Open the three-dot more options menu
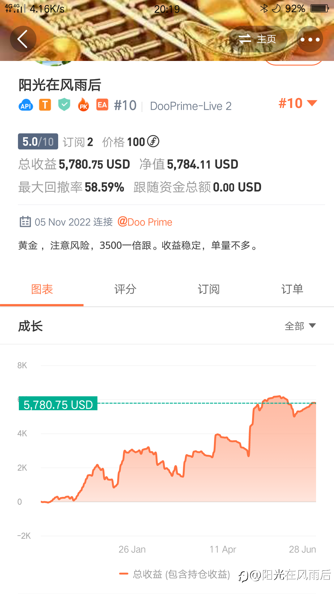The width and height of the screenshot is (334, 594). tap(310, 39)
